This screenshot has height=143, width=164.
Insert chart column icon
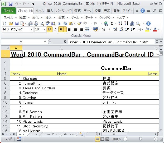(x=132, y=24)
